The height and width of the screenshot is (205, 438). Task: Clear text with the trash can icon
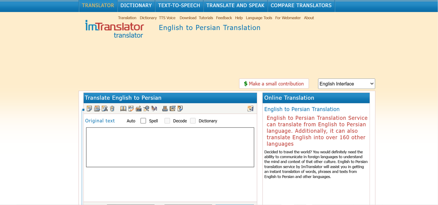112,108
